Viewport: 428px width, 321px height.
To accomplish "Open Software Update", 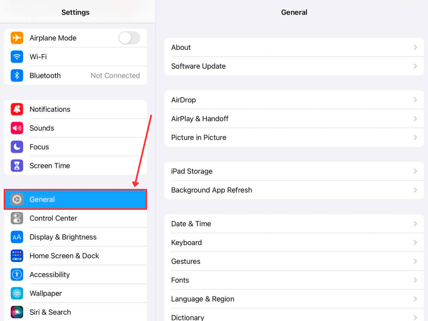I will tap(294, 66).
